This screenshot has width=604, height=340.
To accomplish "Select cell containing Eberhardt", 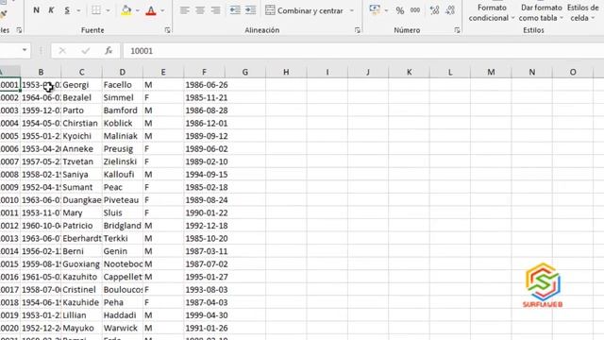I will pyautogui.click(x=82, y=238).
